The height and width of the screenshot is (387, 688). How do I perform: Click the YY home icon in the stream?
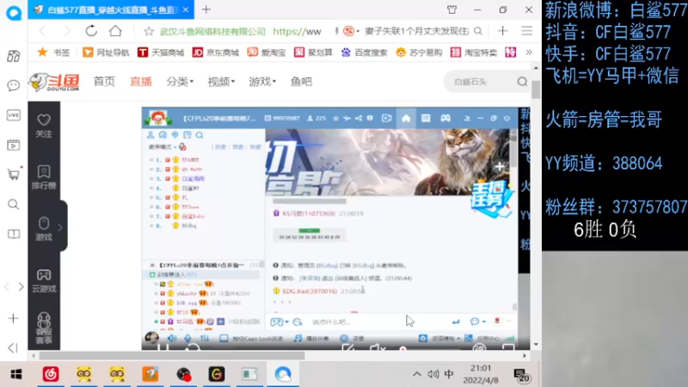406,119
